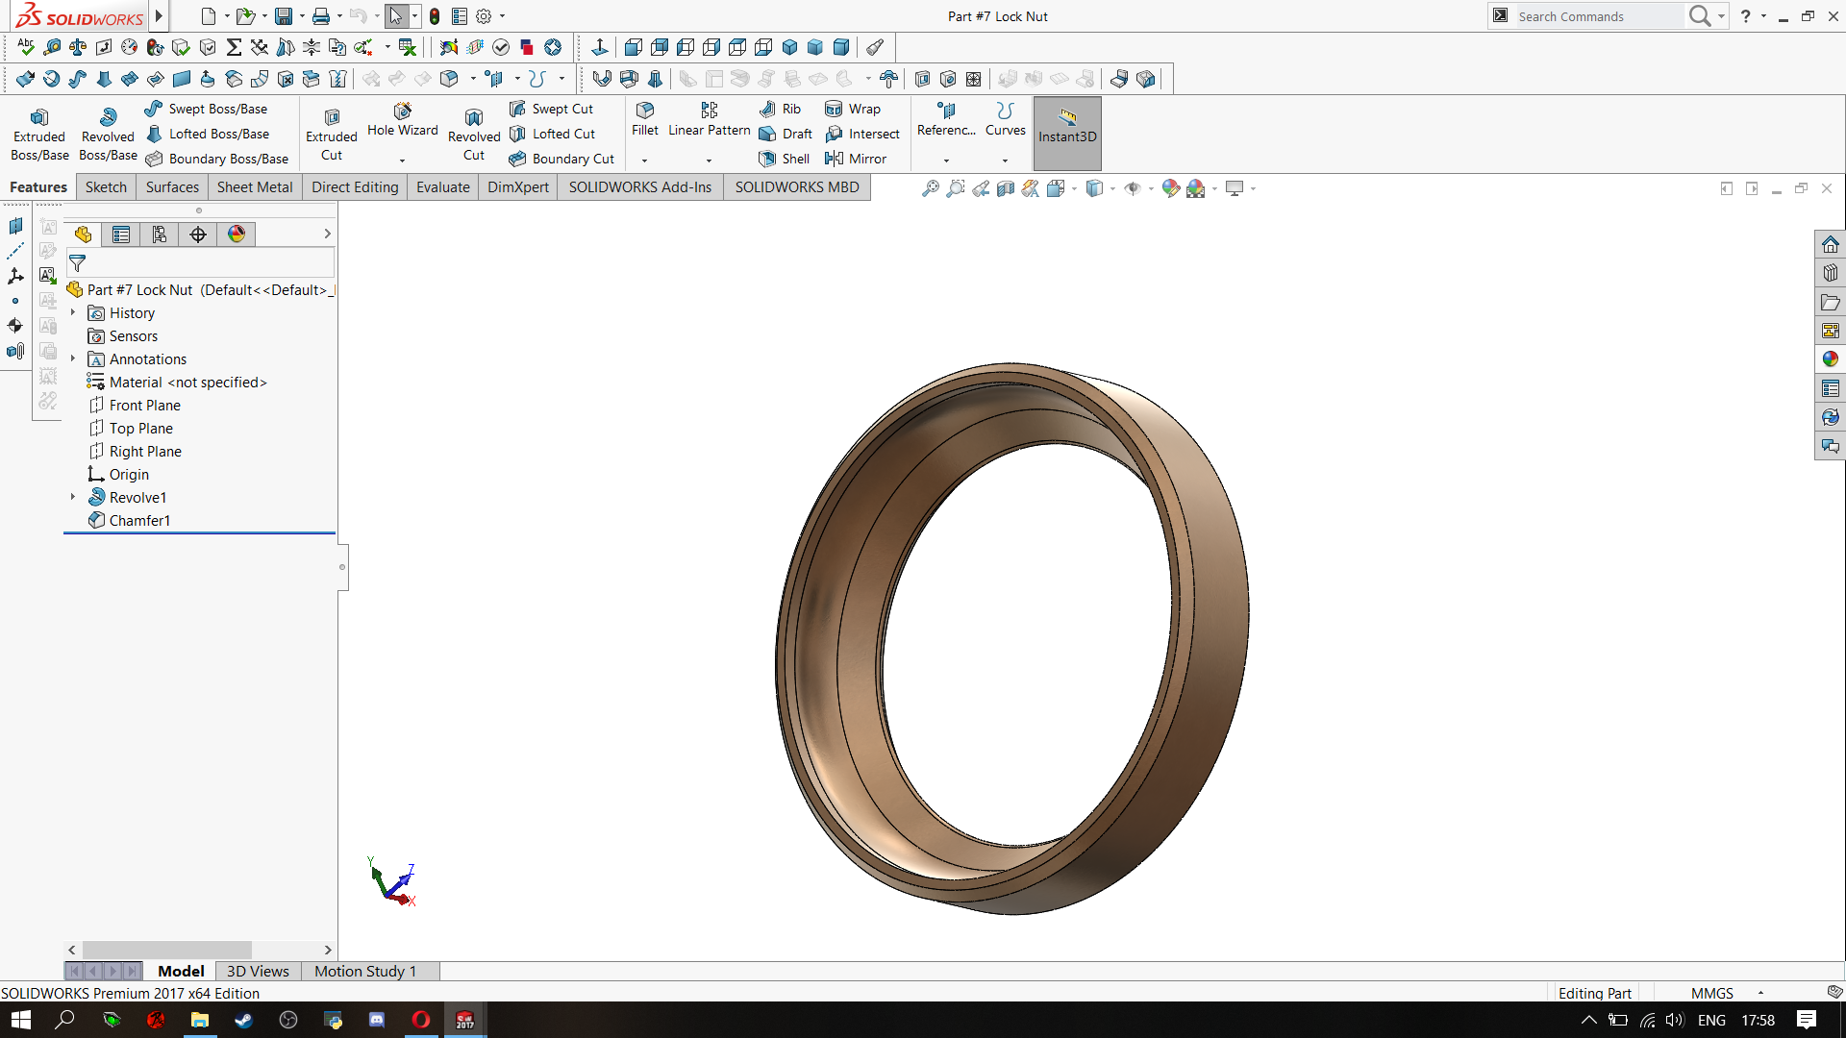Screen dimensions: 1846x1038
Task: Click the Motion Study 1 tab
Action: coord(364,971)
